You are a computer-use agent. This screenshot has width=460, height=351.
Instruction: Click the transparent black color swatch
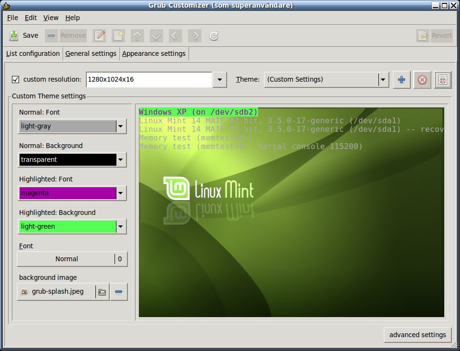[67, 160]
